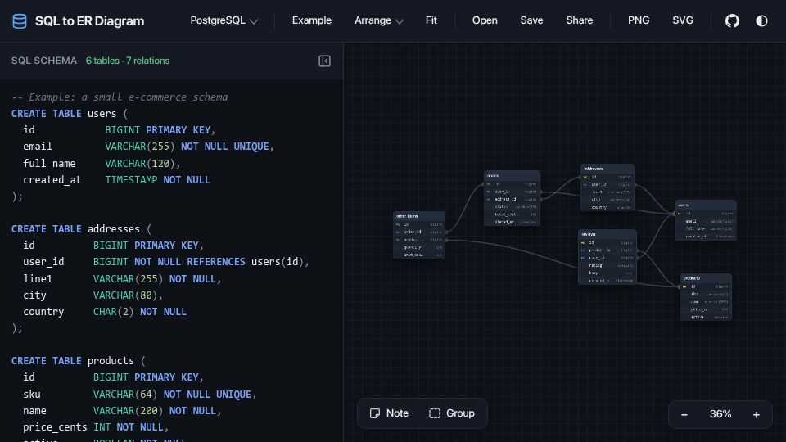The image size is (786, 442).
Task: Click the 'country CHAR(2) NOT NULL' line
Action: 105,312
